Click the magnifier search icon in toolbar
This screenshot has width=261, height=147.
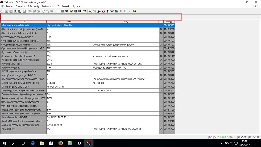click(x=90, y=11)
